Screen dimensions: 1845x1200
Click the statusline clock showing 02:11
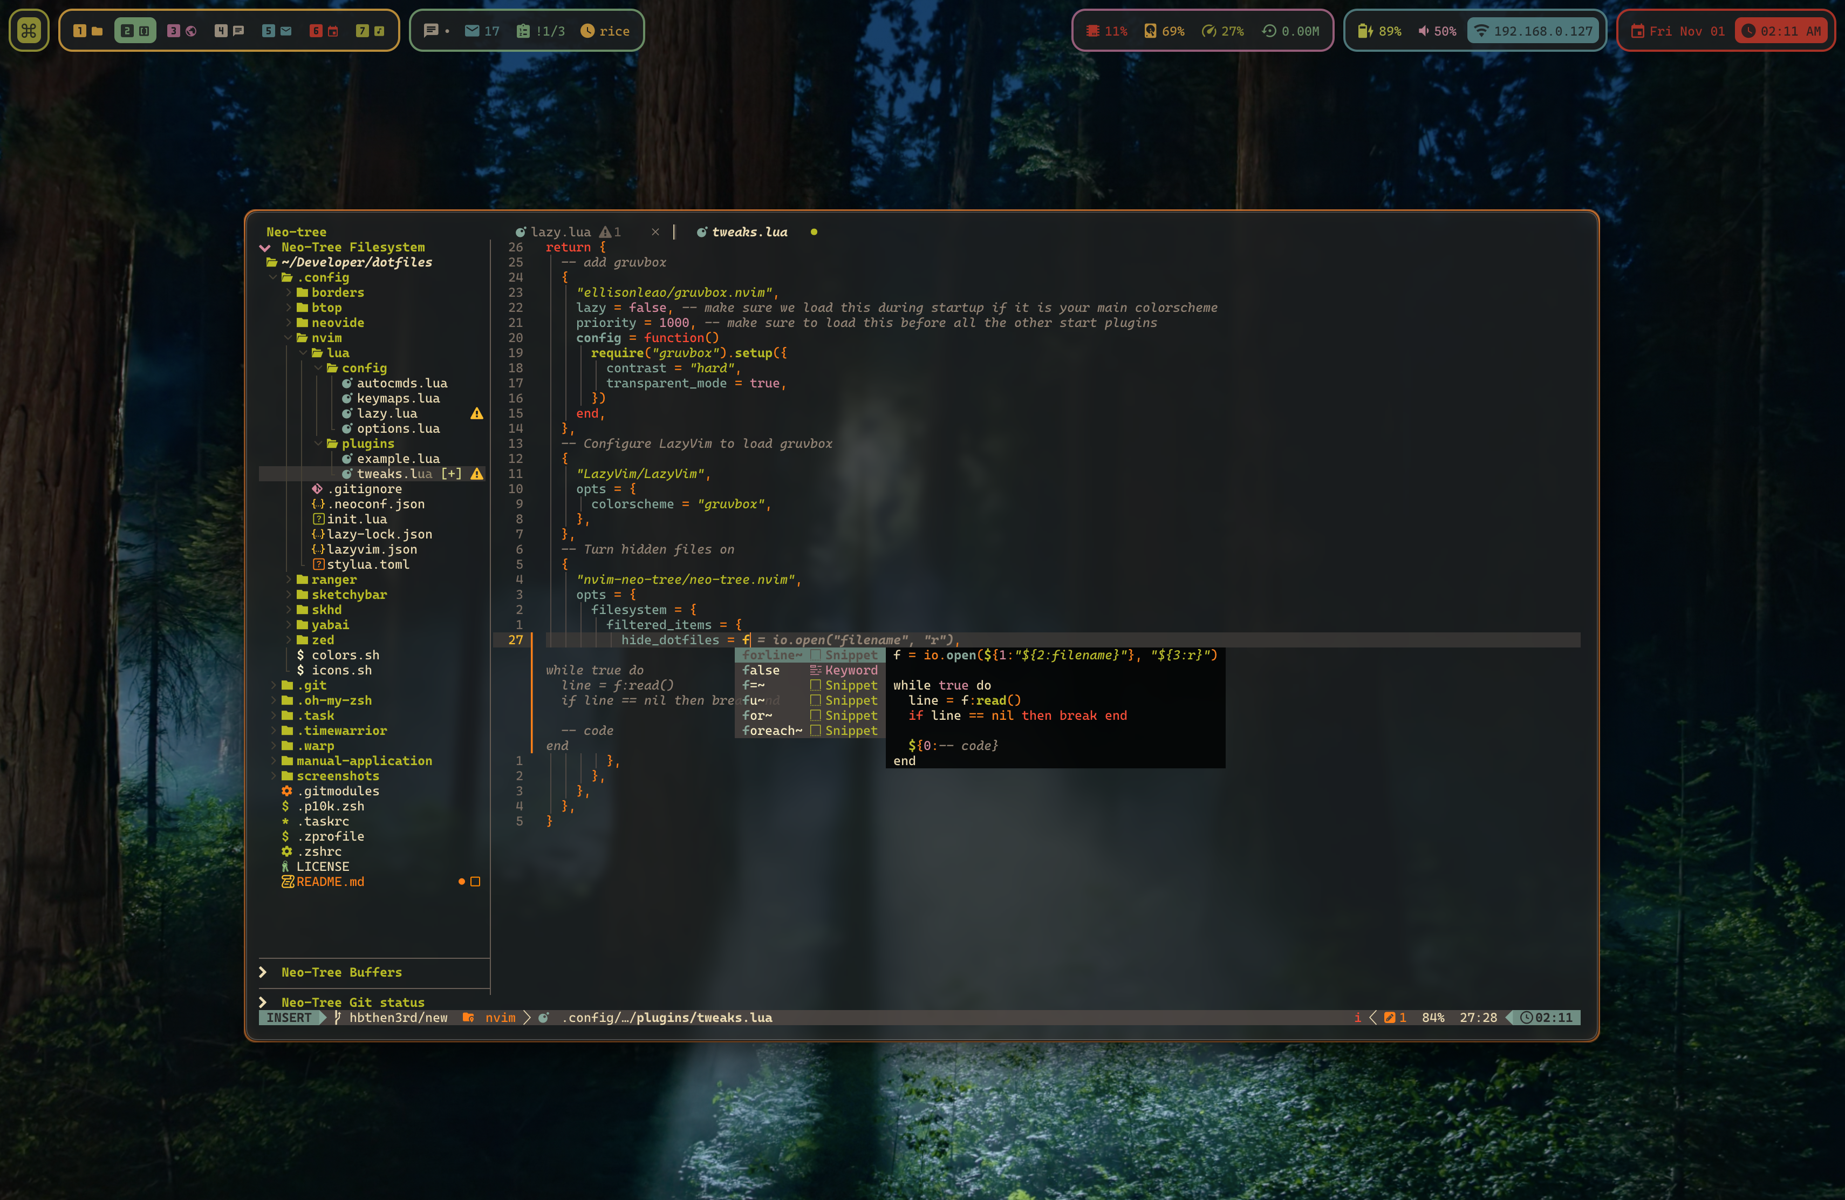click(x=1546, y=1018)
